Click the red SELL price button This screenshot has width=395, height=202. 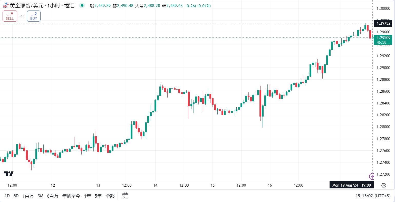pos(10,16)
